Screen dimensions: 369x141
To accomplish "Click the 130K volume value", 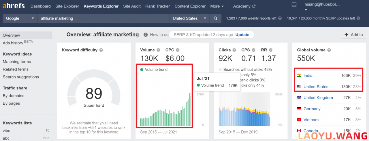I will point(149,58).
